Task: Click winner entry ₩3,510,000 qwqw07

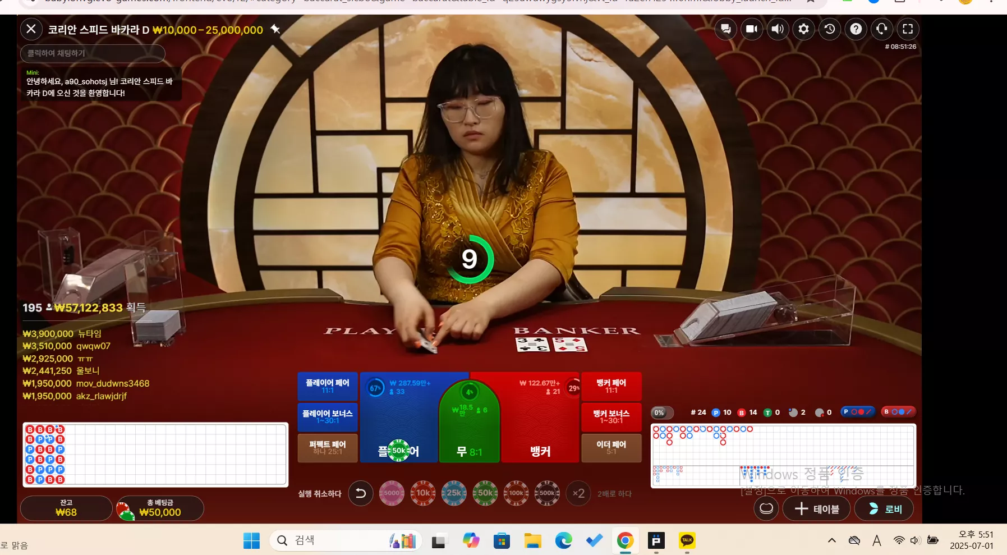Action: pos(67,346)
